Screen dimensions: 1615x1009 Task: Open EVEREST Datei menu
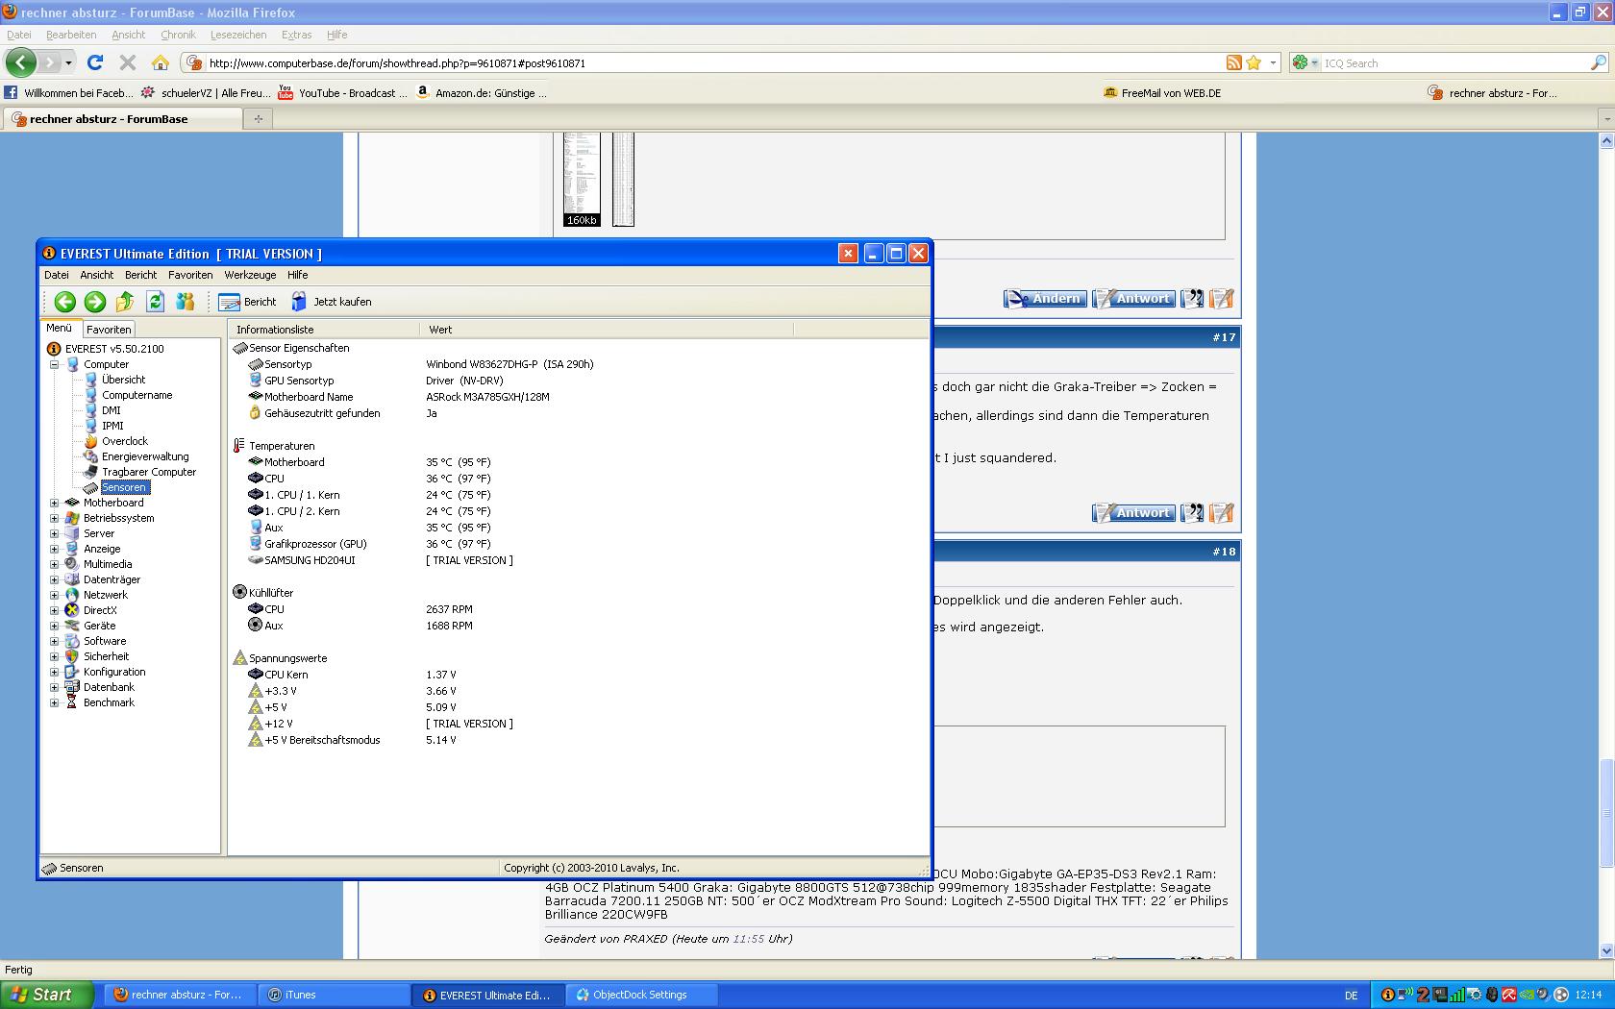tap(57, 275)
